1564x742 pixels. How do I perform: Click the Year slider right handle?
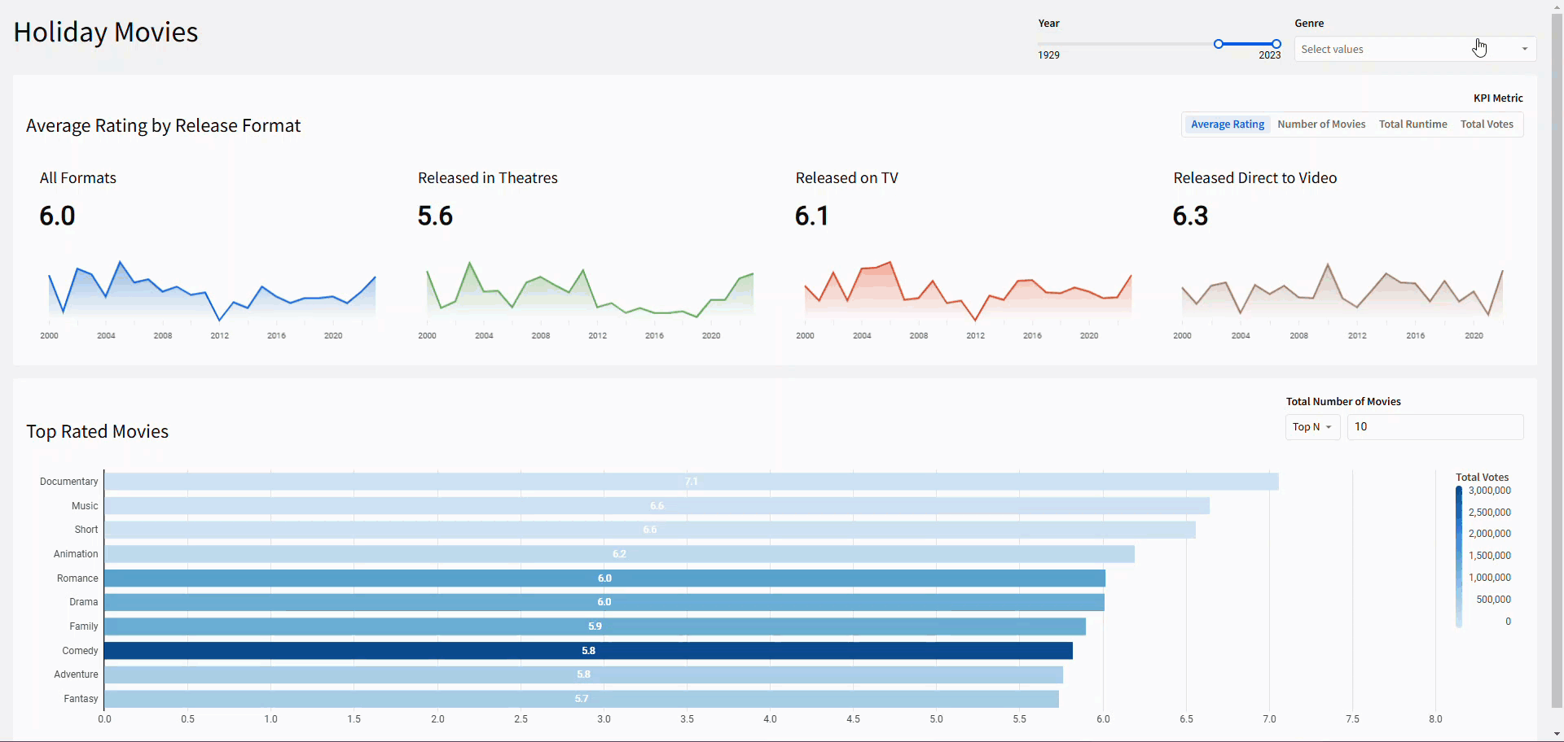pyautogui.click(x=1276, y=44)
